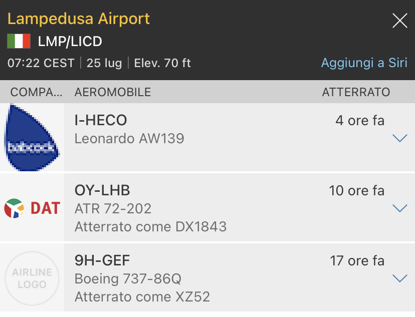Tap the Lampedusa Airport title
This screenshot has height=317, width=415.
click(x=79, y=19)
